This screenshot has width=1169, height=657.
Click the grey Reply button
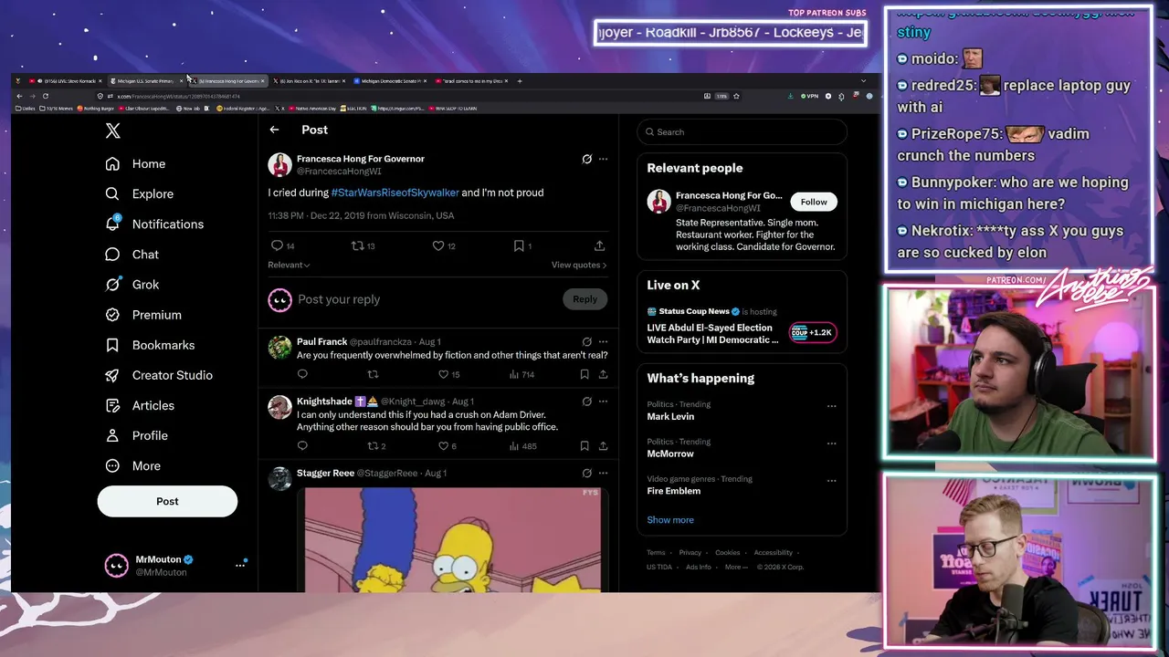pyautogui.click(x=584, y=299)
